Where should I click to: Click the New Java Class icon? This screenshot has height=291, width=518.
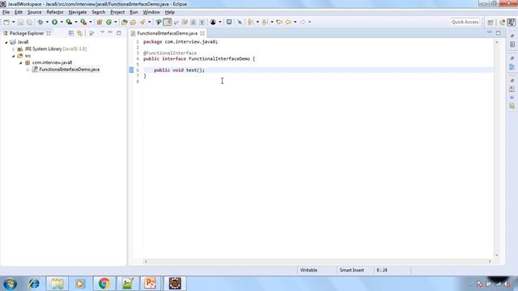pos(108,22)
